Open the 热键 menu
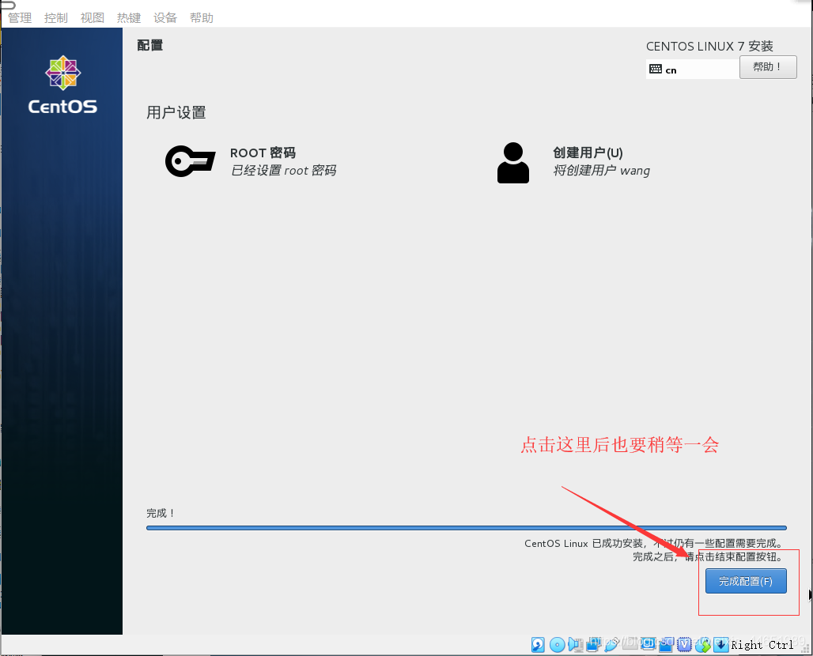 pyautogui.click(x=129, y=17)
